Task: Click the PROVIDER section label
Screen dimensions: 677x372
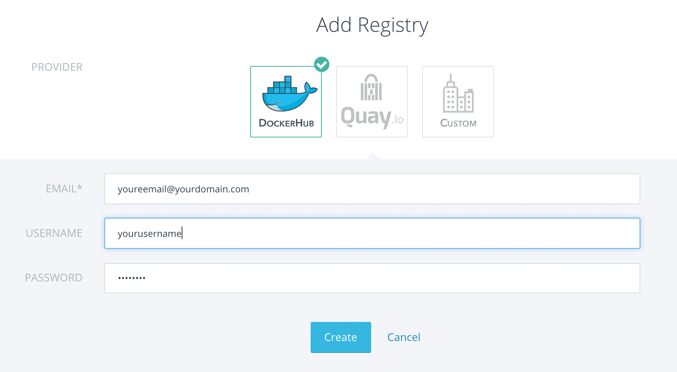Action: (x=57, y=67)
